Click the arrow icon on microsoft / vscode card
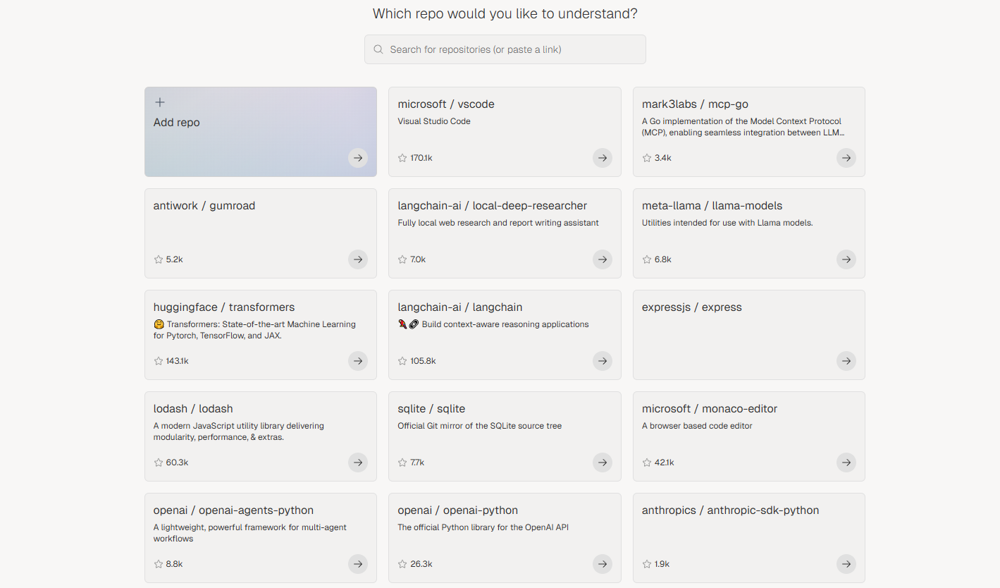This screenshot has width=1000, height=588. tap(603, 158)
